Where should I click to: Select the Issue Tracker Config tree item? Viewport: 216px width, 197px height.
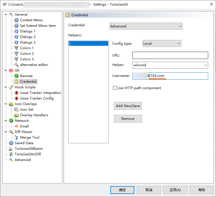tap(37, 98)
